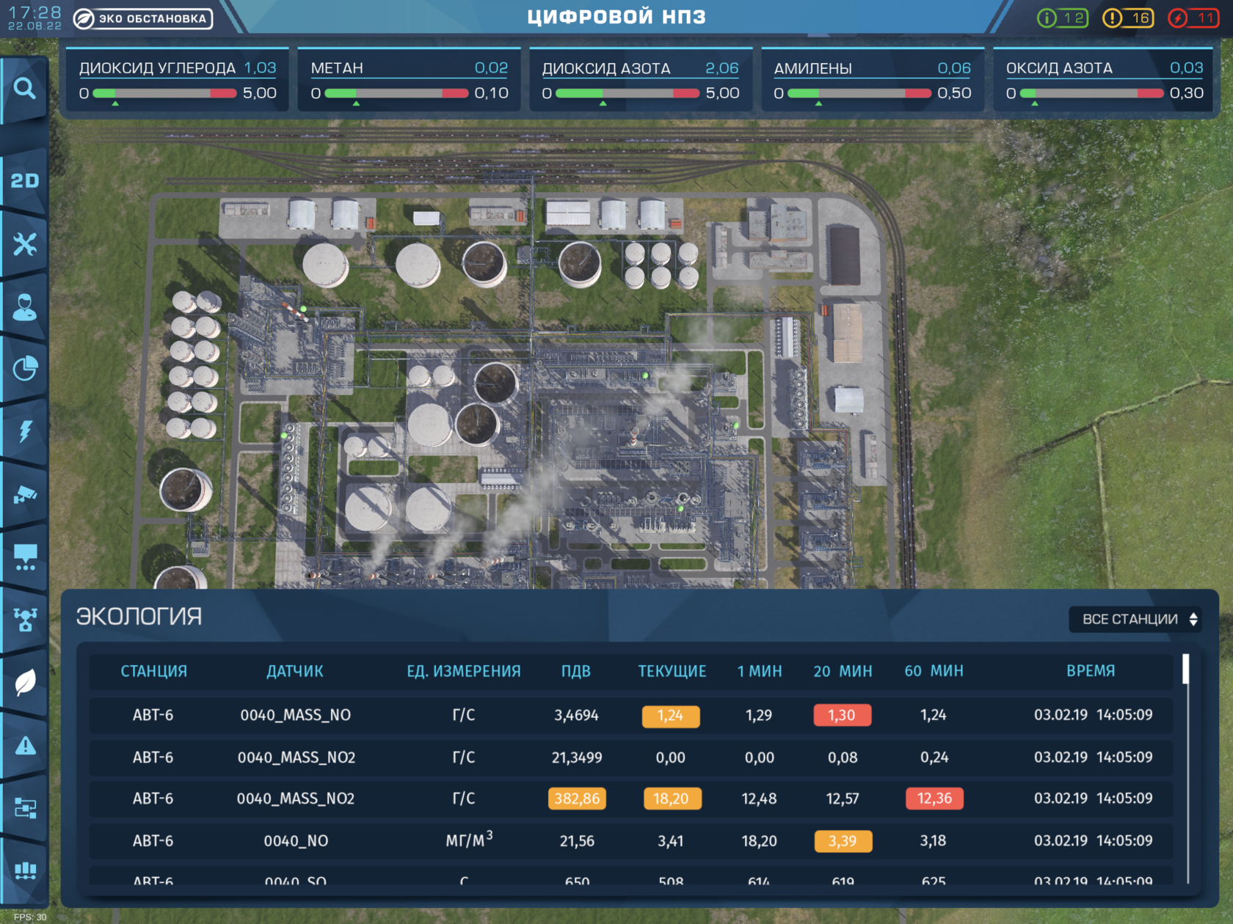
Task: Click the orange 382,86 limit value
Action: tap(577, 799)
